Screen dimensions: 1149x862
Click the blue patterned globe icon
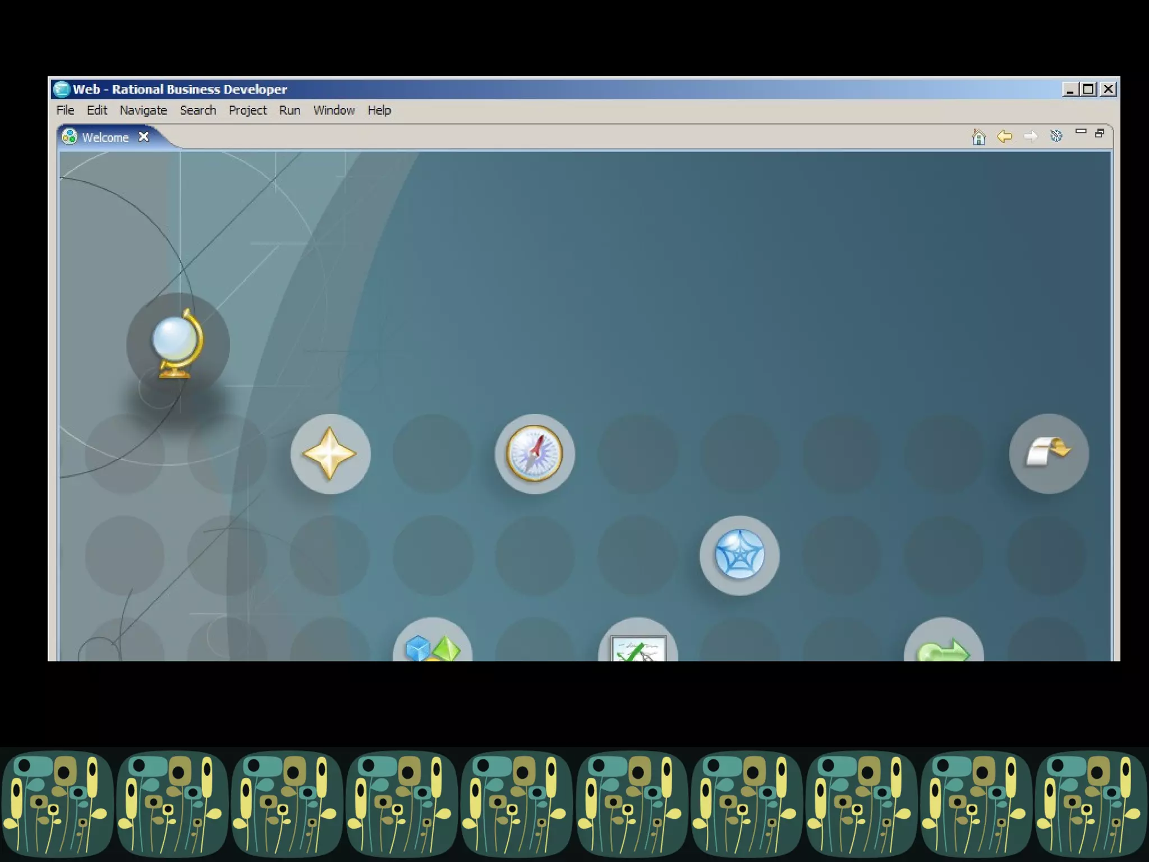(1056, 136)
